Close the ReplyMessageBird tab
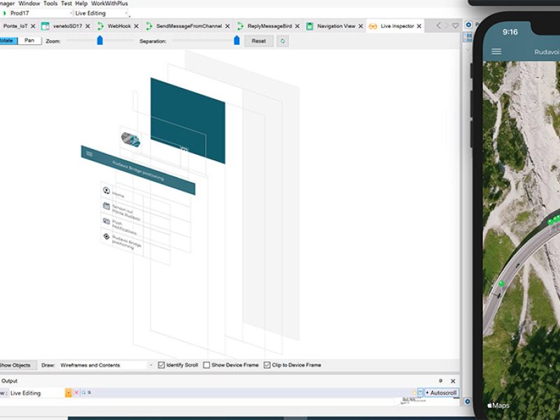Viewport: 560px width, 420px height. [297, 26]
